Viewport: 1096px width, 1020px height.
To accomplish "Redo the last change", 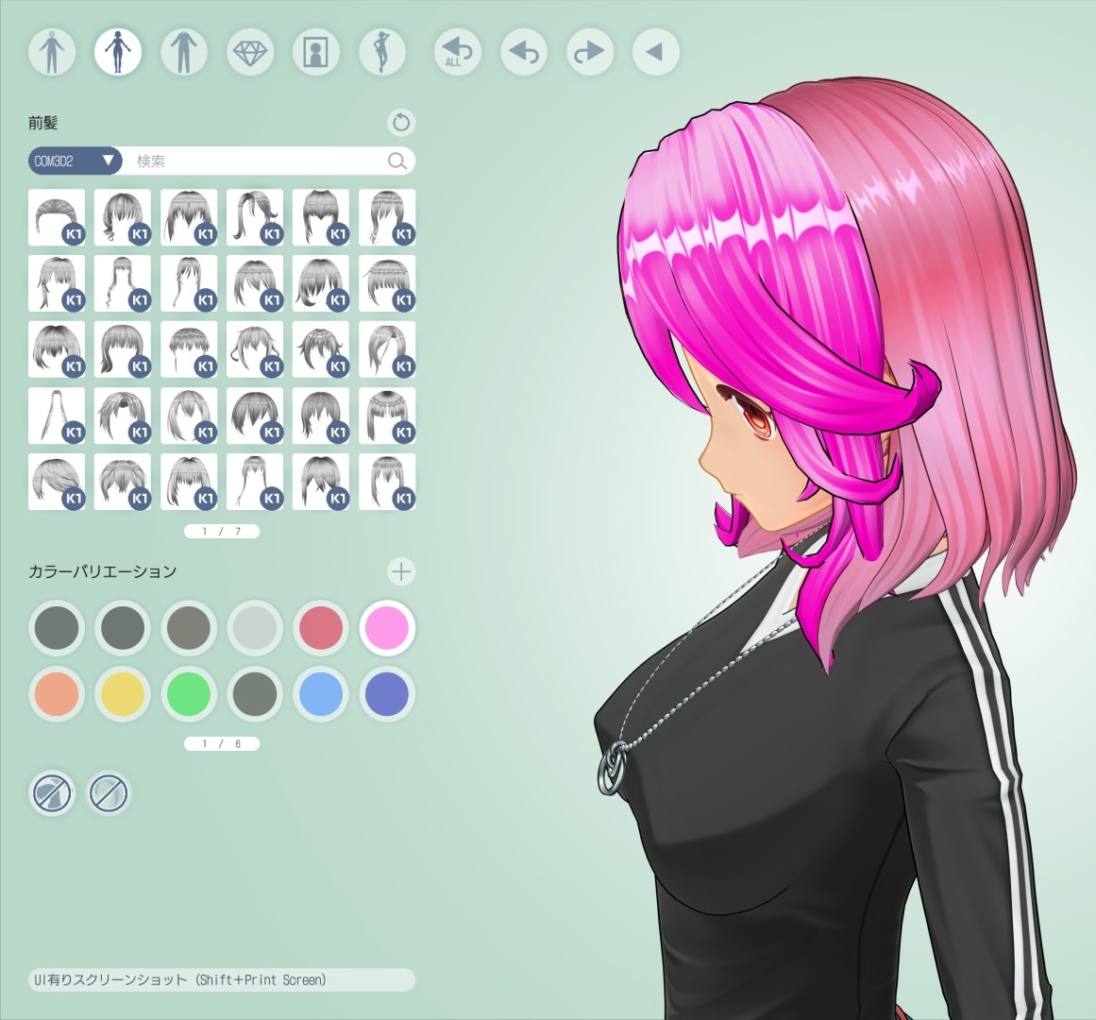I will (590, 52).
